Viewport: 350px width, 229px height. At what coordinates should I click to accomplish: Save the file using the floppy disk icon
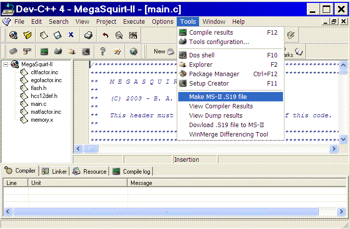pos(58,35)
